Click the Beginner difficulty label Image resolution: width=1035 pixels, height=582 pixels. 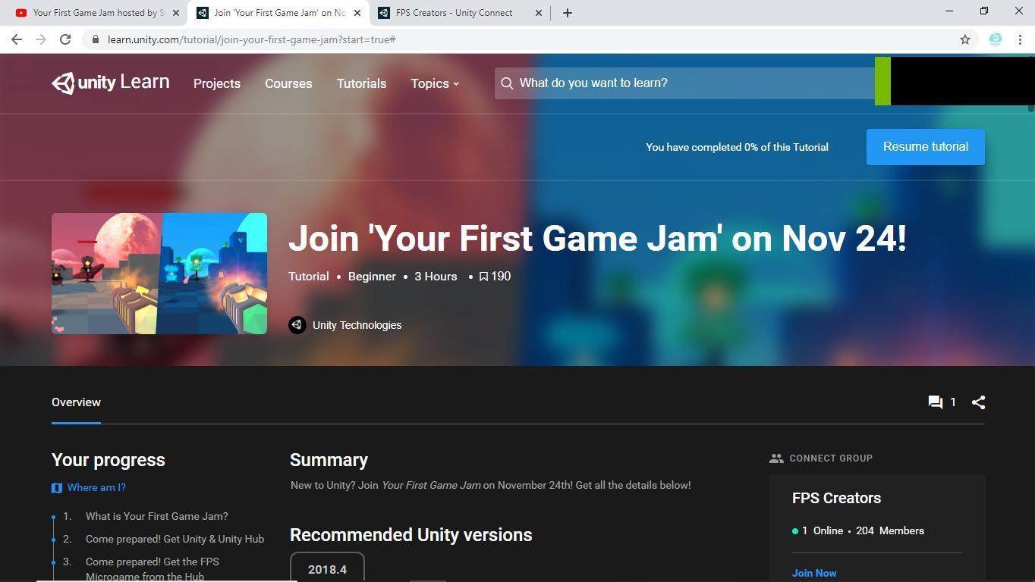372,277
